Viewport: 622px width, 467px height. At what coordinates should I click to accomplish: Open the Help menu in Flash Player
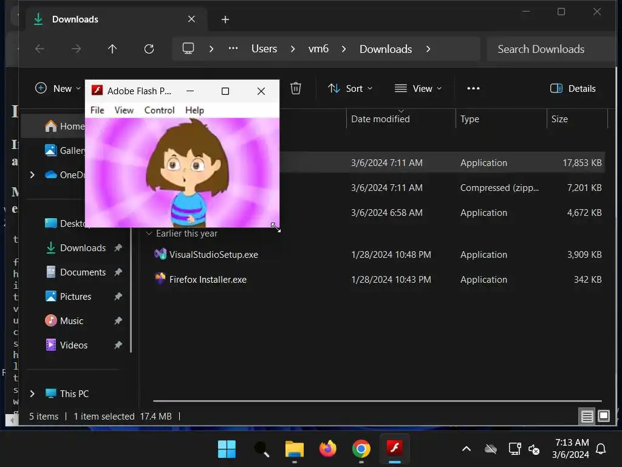194,111
